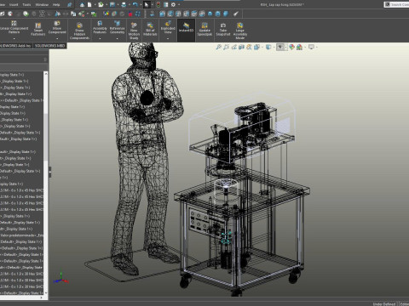
Task: Click the down scroll arrow of the feature tree
Action: click(46, 294)
